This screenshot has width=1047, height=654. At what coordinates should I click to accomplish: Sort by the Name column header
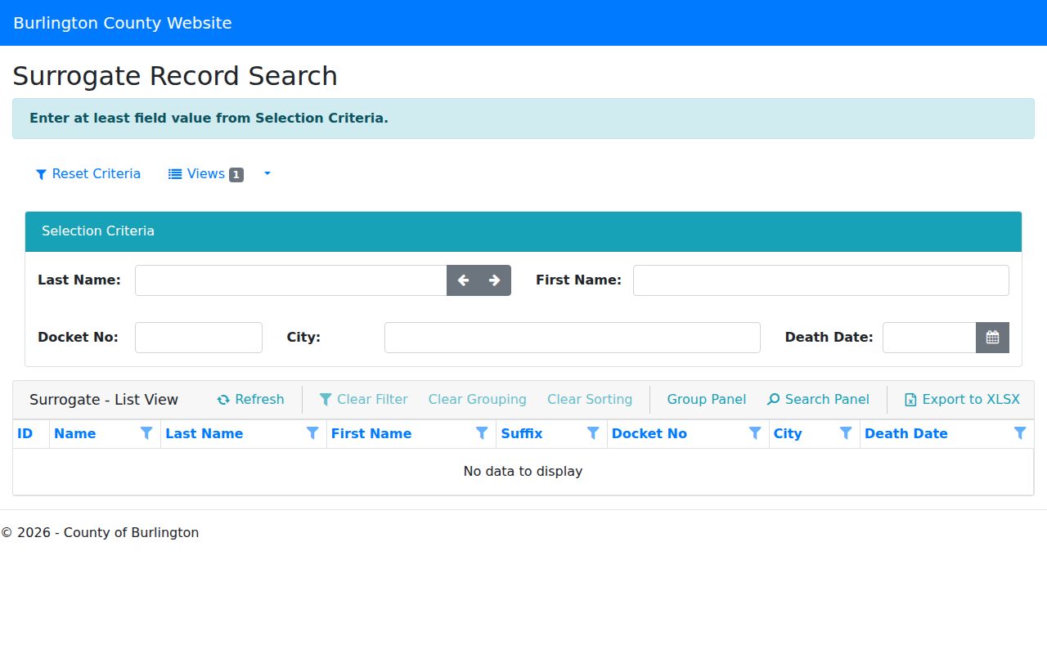click(x=75, y=433)
